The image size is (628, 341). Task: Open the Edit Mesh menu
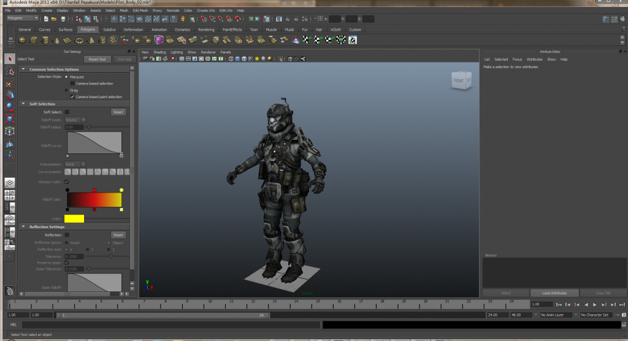[140, 10]
